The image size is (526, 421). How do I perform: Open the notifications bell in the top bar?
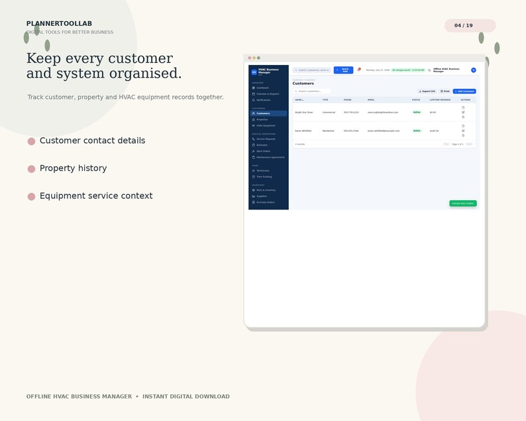click(x=358, y=70)
